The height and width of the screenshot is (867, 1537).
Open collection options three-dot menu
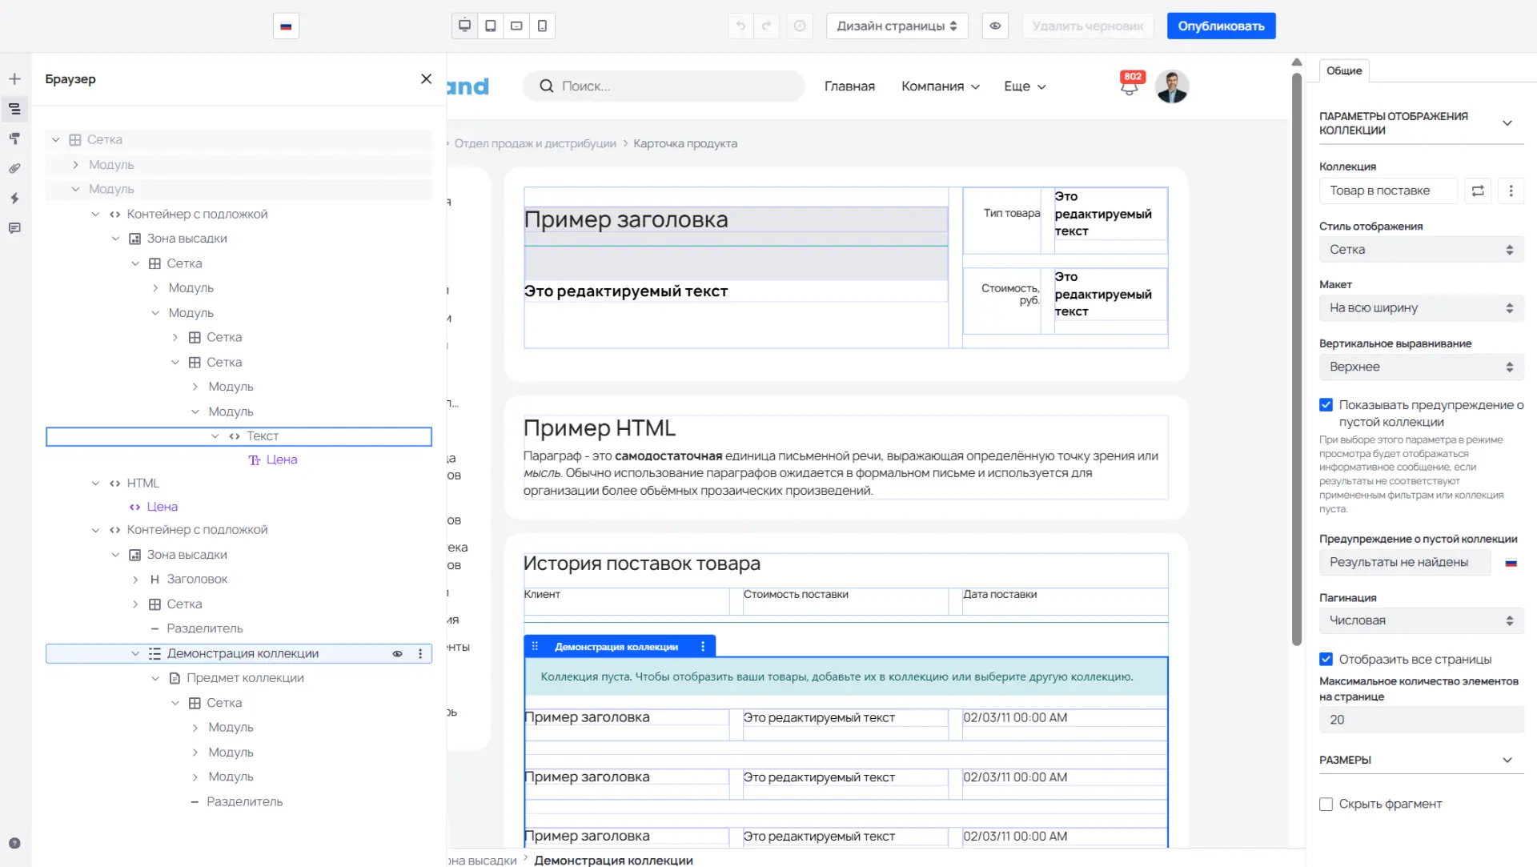click(x=1511, y=191)
